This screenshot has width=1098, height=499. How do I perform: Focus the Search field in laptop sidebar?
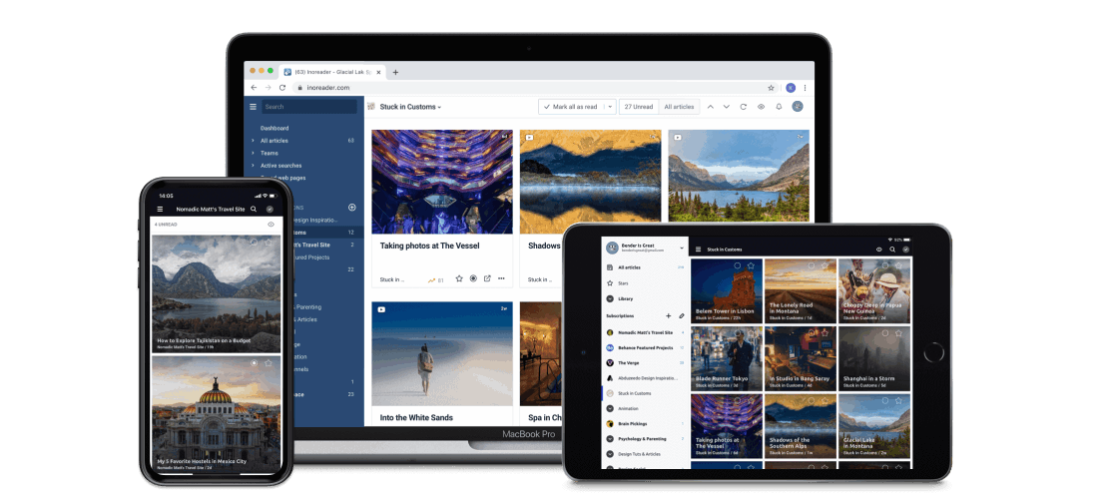pos(309,107)
